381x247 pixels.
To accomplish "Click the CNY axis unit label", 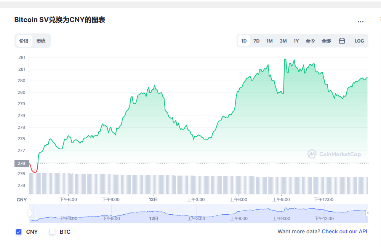I will tap(22, 200).
